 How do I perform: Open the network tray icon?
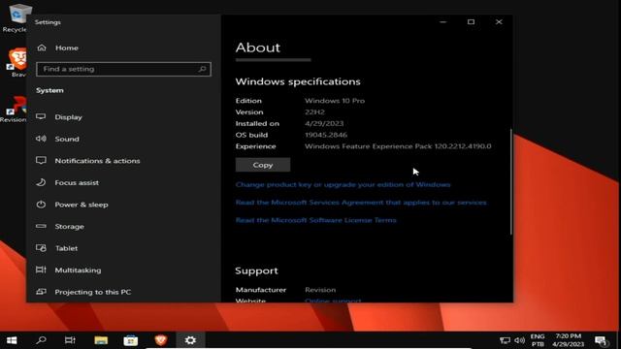point(505,340)
